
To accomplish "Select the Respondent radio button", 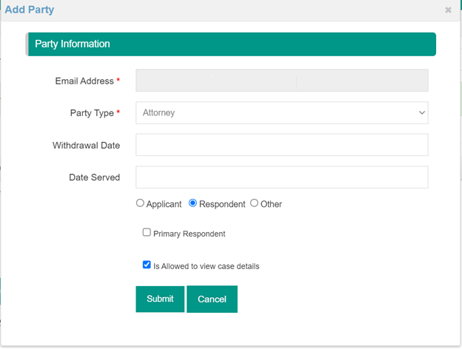I will coord(192,203).
